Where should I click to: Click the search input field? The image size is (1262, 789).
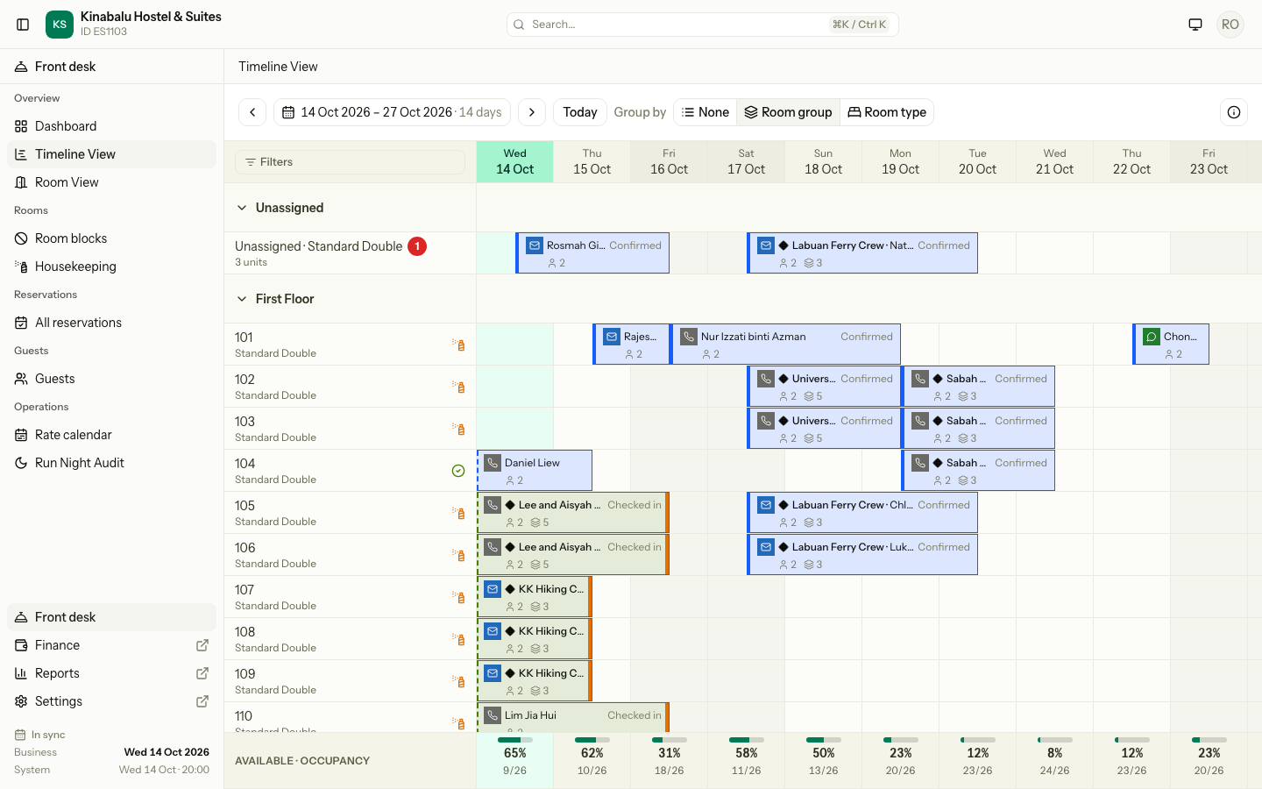702,25
